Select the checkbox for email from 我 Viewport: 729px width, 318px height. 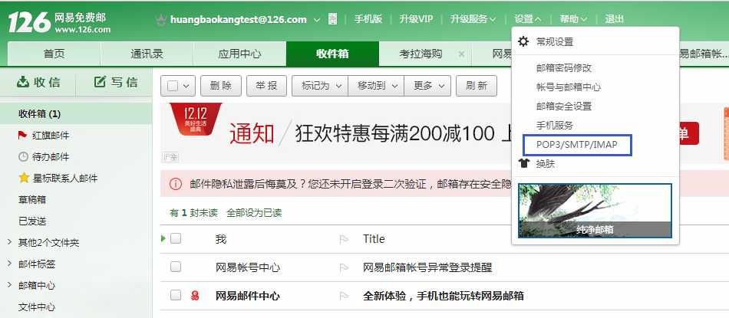coord(175,238)
